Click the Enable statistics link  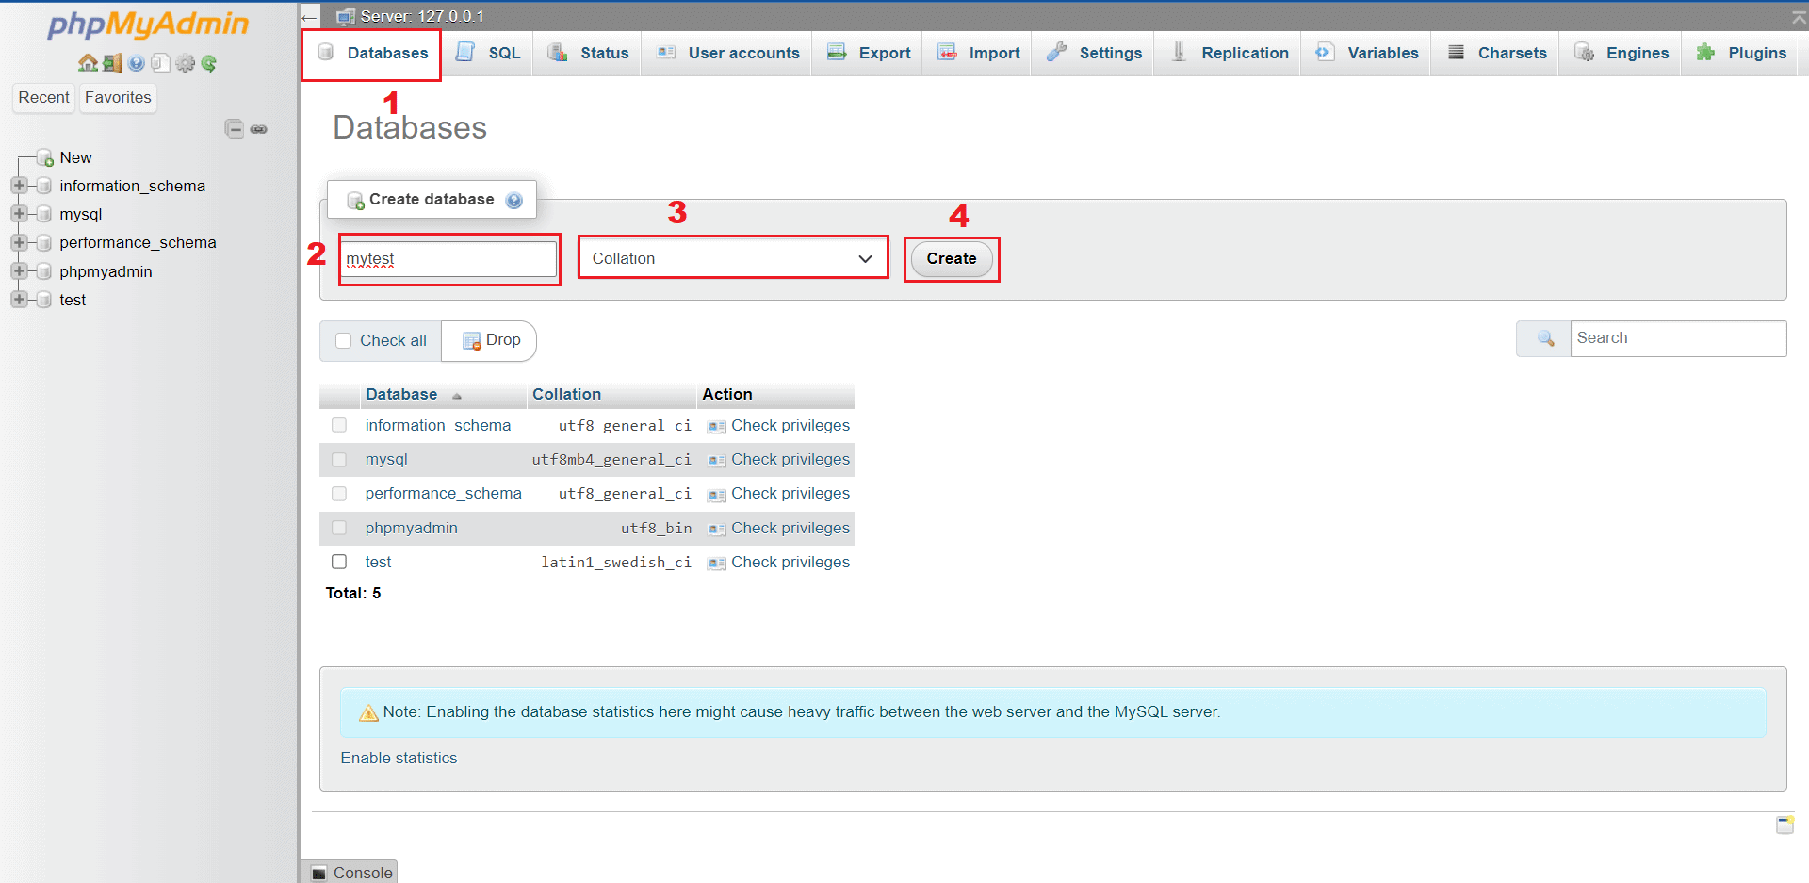pyautogui.click(x=398, y=758)
